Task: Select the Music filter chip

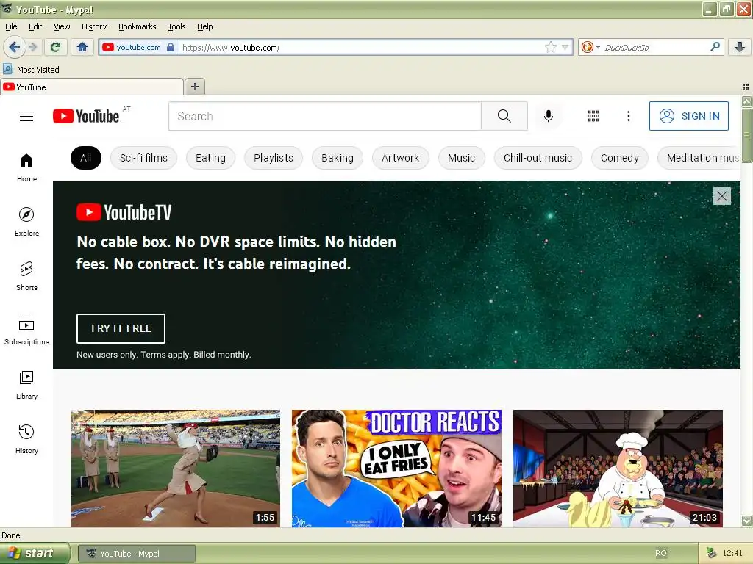Action: point(462,158)
